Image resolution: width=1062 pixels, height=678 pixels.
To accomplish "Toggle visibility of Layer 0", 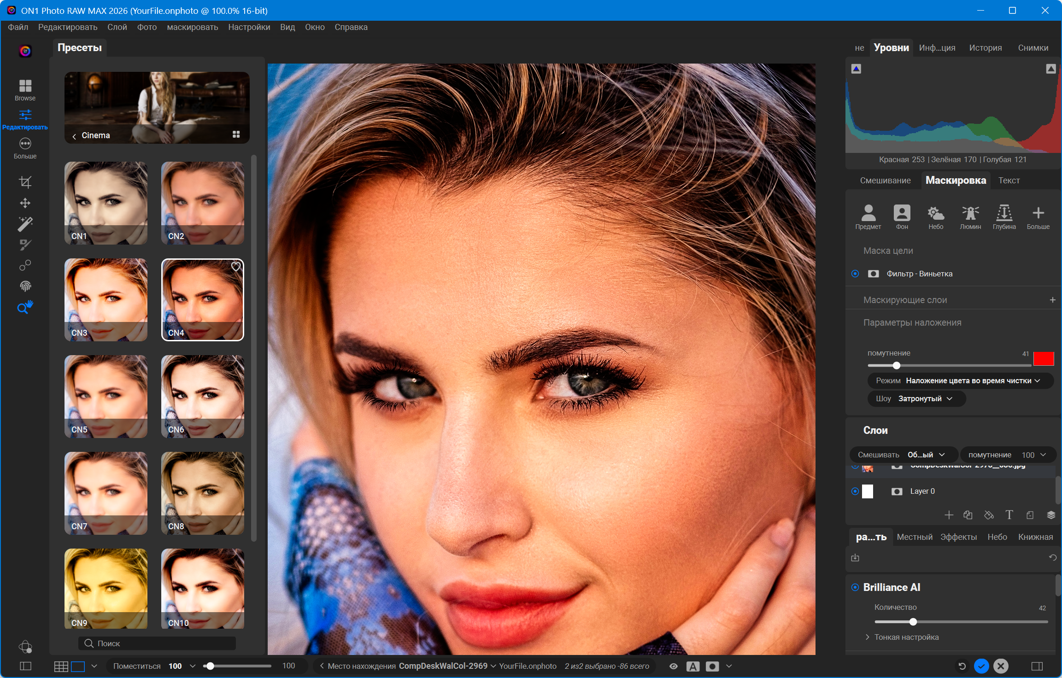I will tap(855, 491).
